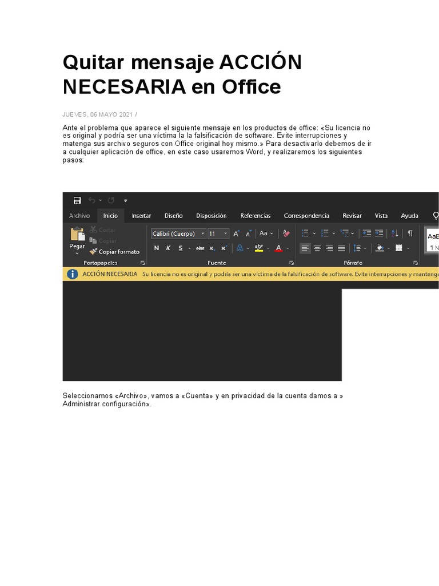Click the JUEVES, 06 MAYO 2021 date text

pos(97,114)
